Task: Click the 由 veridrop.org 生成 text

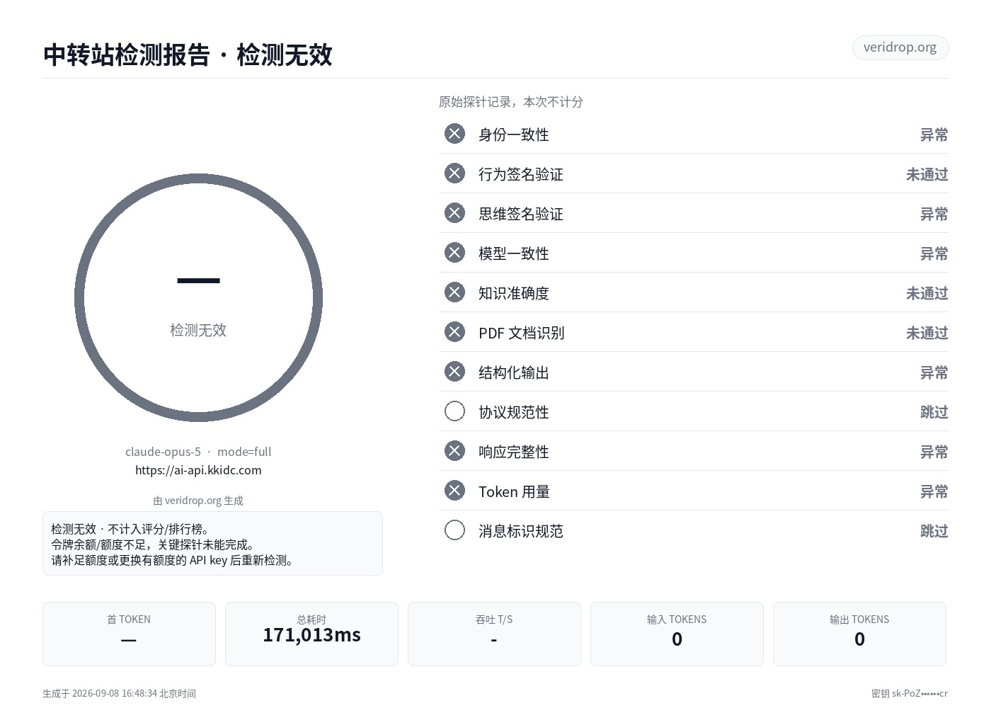Action: click(x=198, y=501)
